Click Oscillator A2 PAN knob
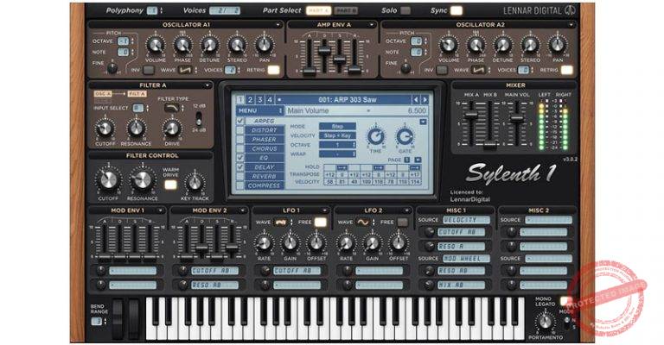Image resolution: width=664 pixels, height=345 pixels. pyautogui.click(x=558, y=45)
